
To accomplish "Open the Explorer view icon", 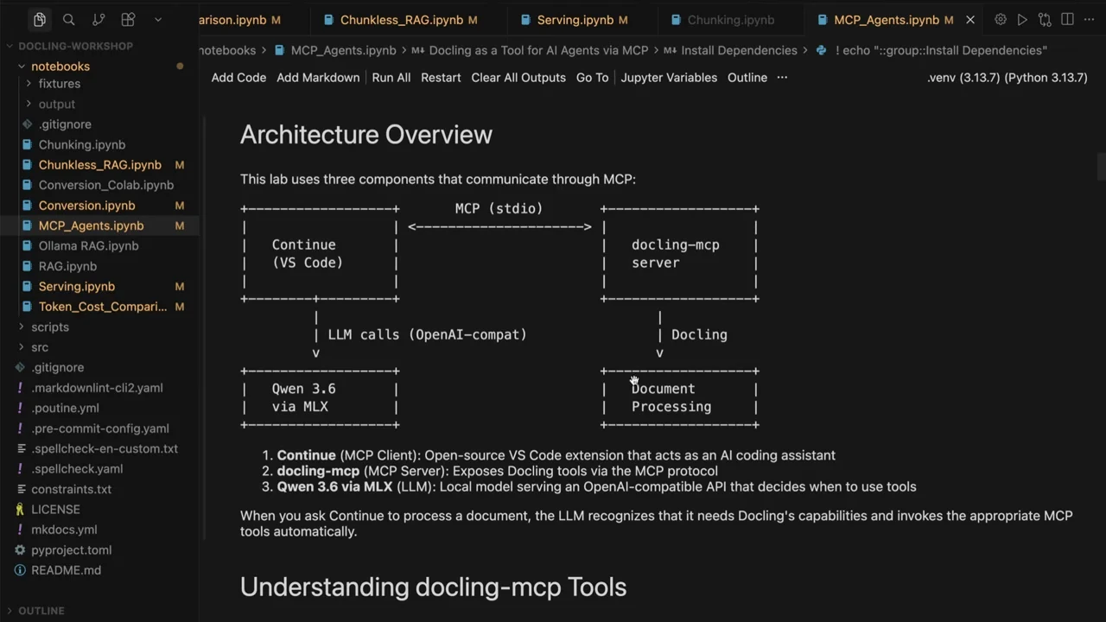I will pos(39,19).
